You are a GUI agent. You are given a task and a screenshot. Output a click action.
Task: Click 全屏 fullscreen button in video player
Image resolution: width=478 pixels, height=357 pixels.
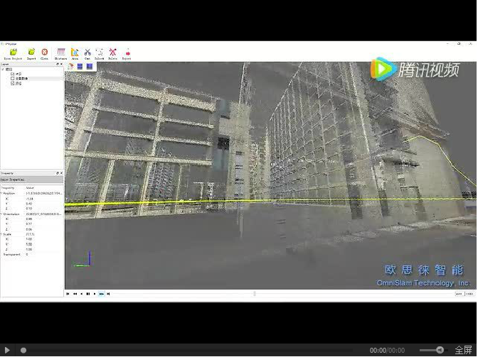464,350
